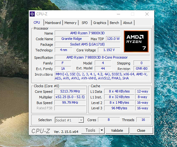Click the Bus Speed value 99.79 MHz
The height and width of the screenshot is (147, 177).
[70, 102]
